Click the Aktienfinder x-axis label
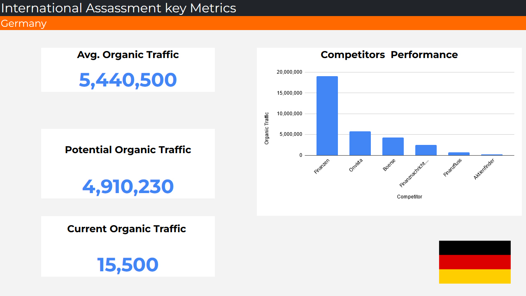Image resolution: width=526 pixels, height=296 pixels. click(484, 170)
